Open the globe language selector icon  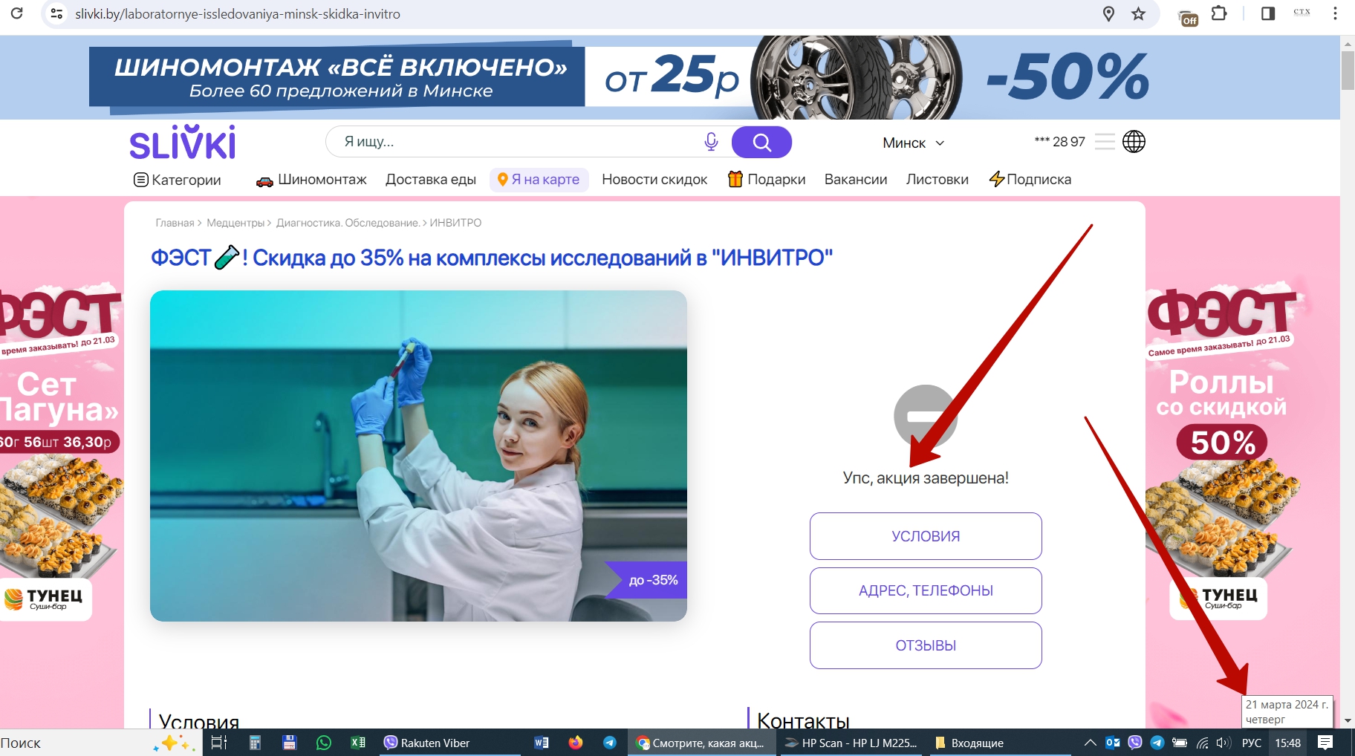pyautogui.click(x=1134, y=142)
